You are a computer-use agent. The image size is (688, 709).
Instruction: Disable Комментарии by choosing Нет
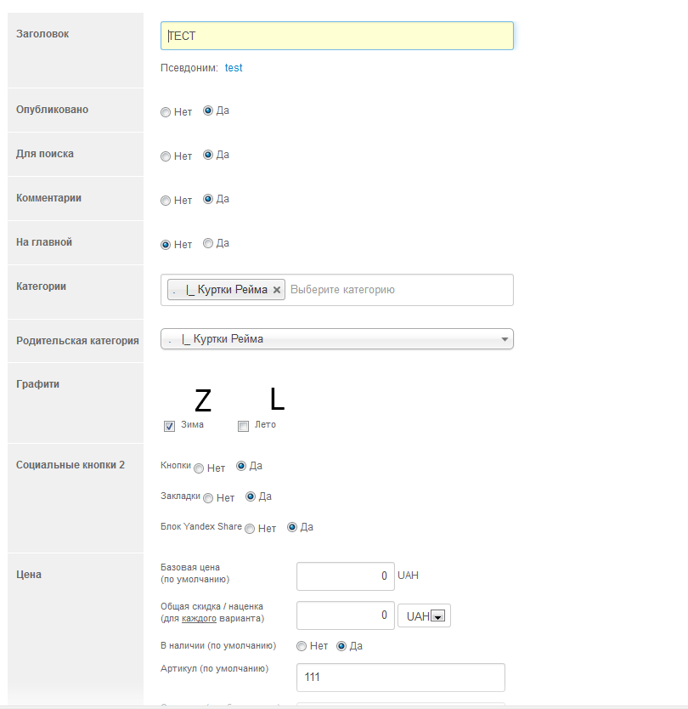coord(166,201)
